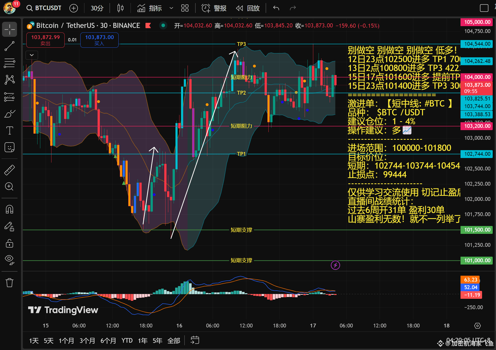Viewport: 496px width, 350px height.
Task: Open the go to date calendar
Action: (195, 340)
